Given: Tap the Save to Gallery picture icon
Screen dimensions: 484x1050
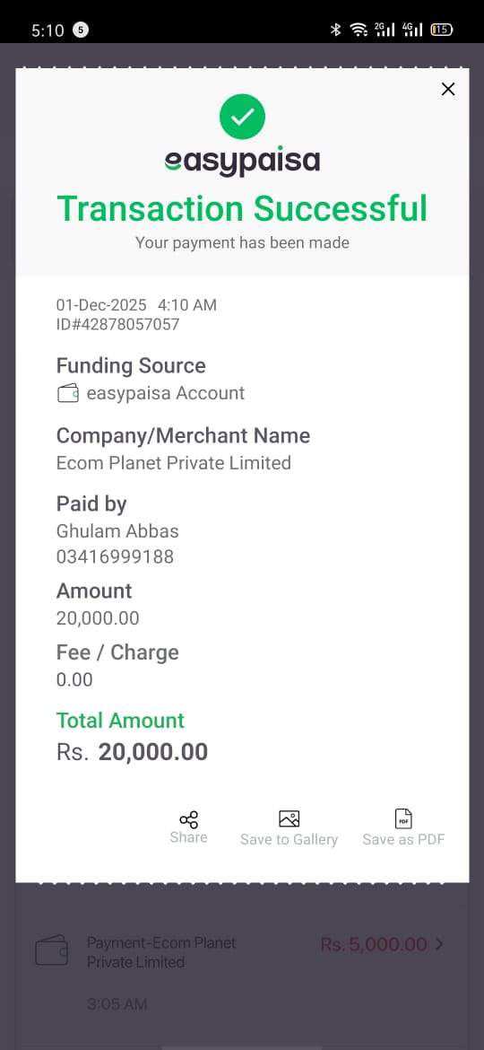Looking at the screenshot, I should tap(289, 819).
